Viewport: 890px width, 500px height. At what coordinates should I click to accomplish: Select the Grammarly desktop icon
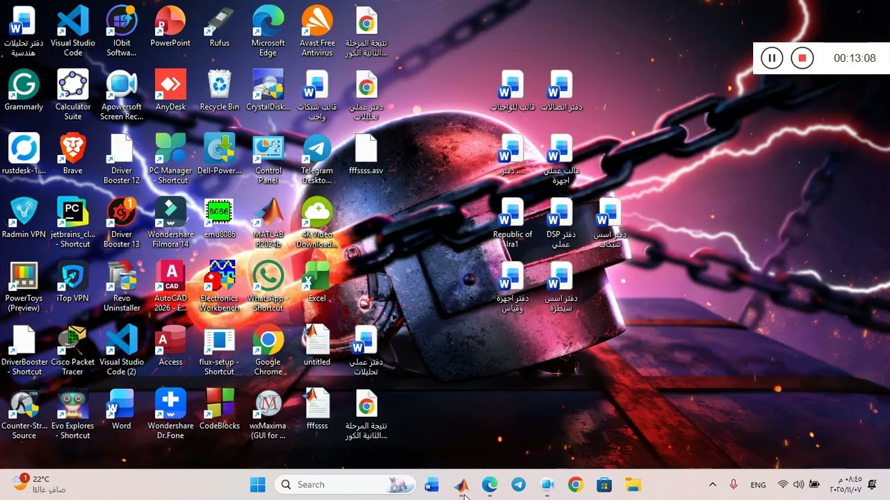tap(24, 91)
